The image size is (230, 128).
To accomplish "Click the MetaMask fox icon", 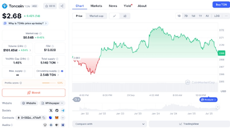I will (x=57, y=117).
